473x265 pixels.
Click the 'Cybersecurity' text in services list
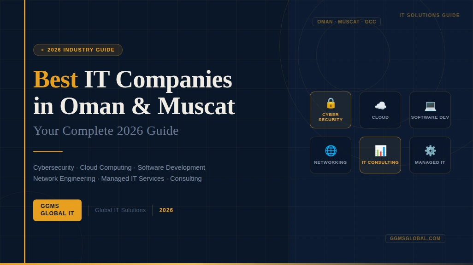tap(53, 168)
